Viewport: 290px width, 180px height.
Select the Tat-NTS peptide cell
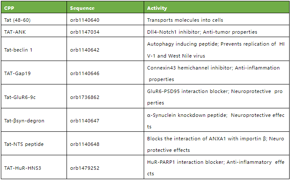(23, 144)
